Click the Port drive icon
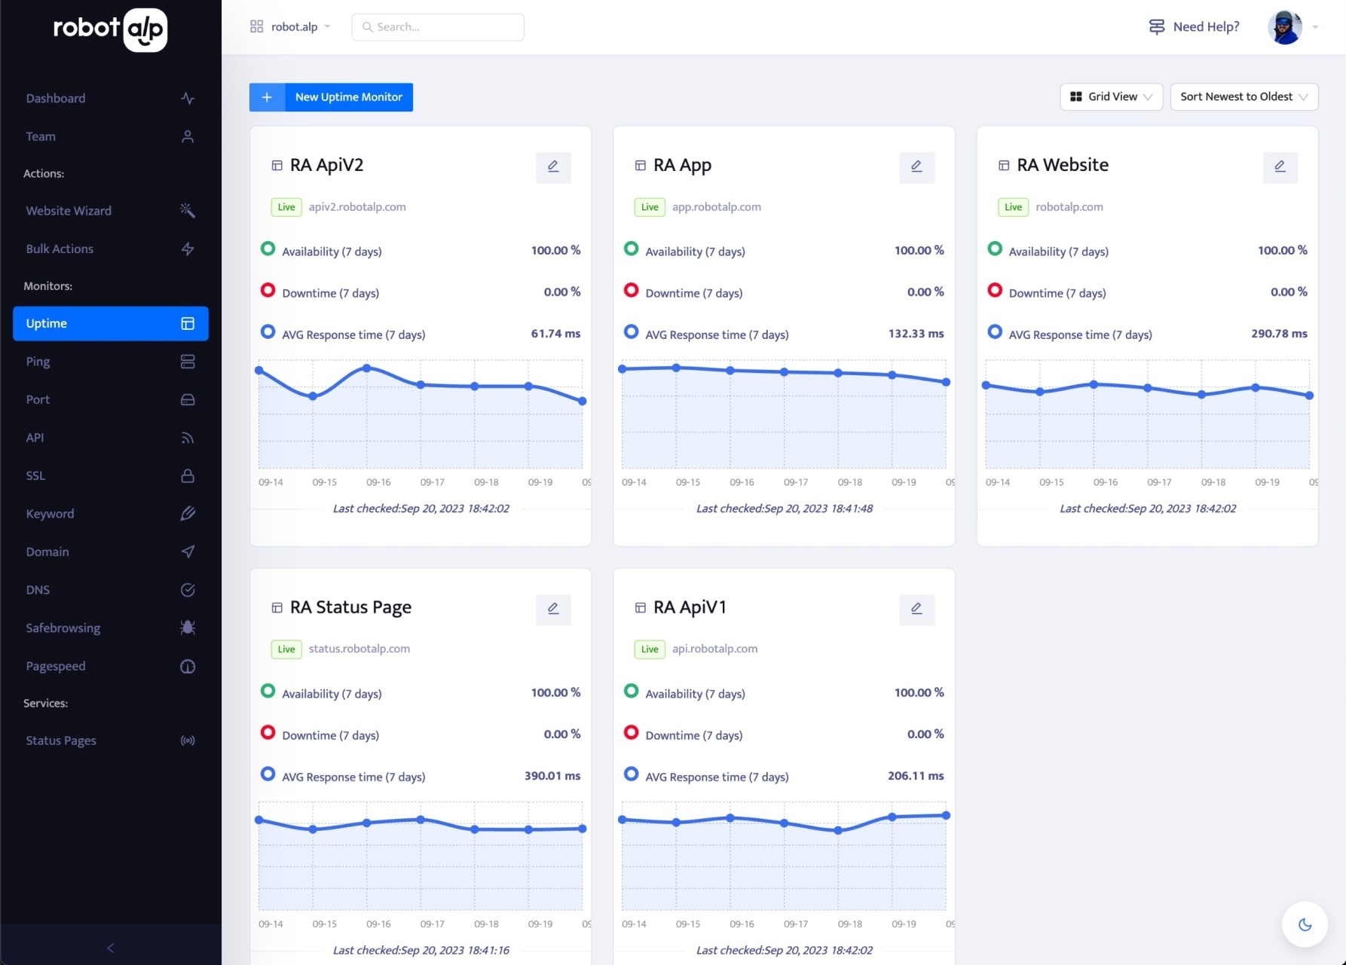The image size is (1346, 965). tap(188, 400)
